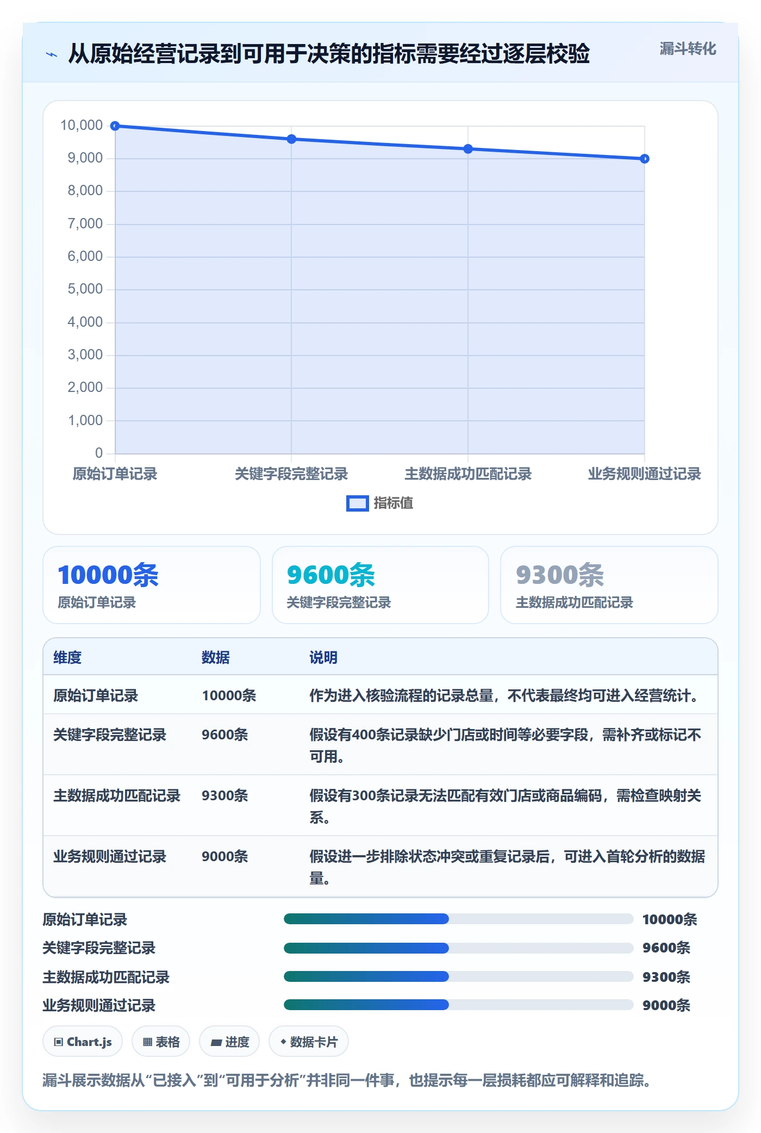761x1133 pixels.
Task: Click the 主数据成功匹配记录 data point on chart
Action: click(468, 149)
